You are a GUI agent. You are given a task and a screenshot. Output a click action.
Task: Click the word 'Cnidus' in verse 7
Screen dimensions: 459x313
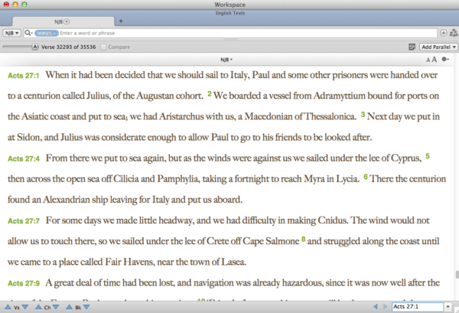[x=333, y=220]
